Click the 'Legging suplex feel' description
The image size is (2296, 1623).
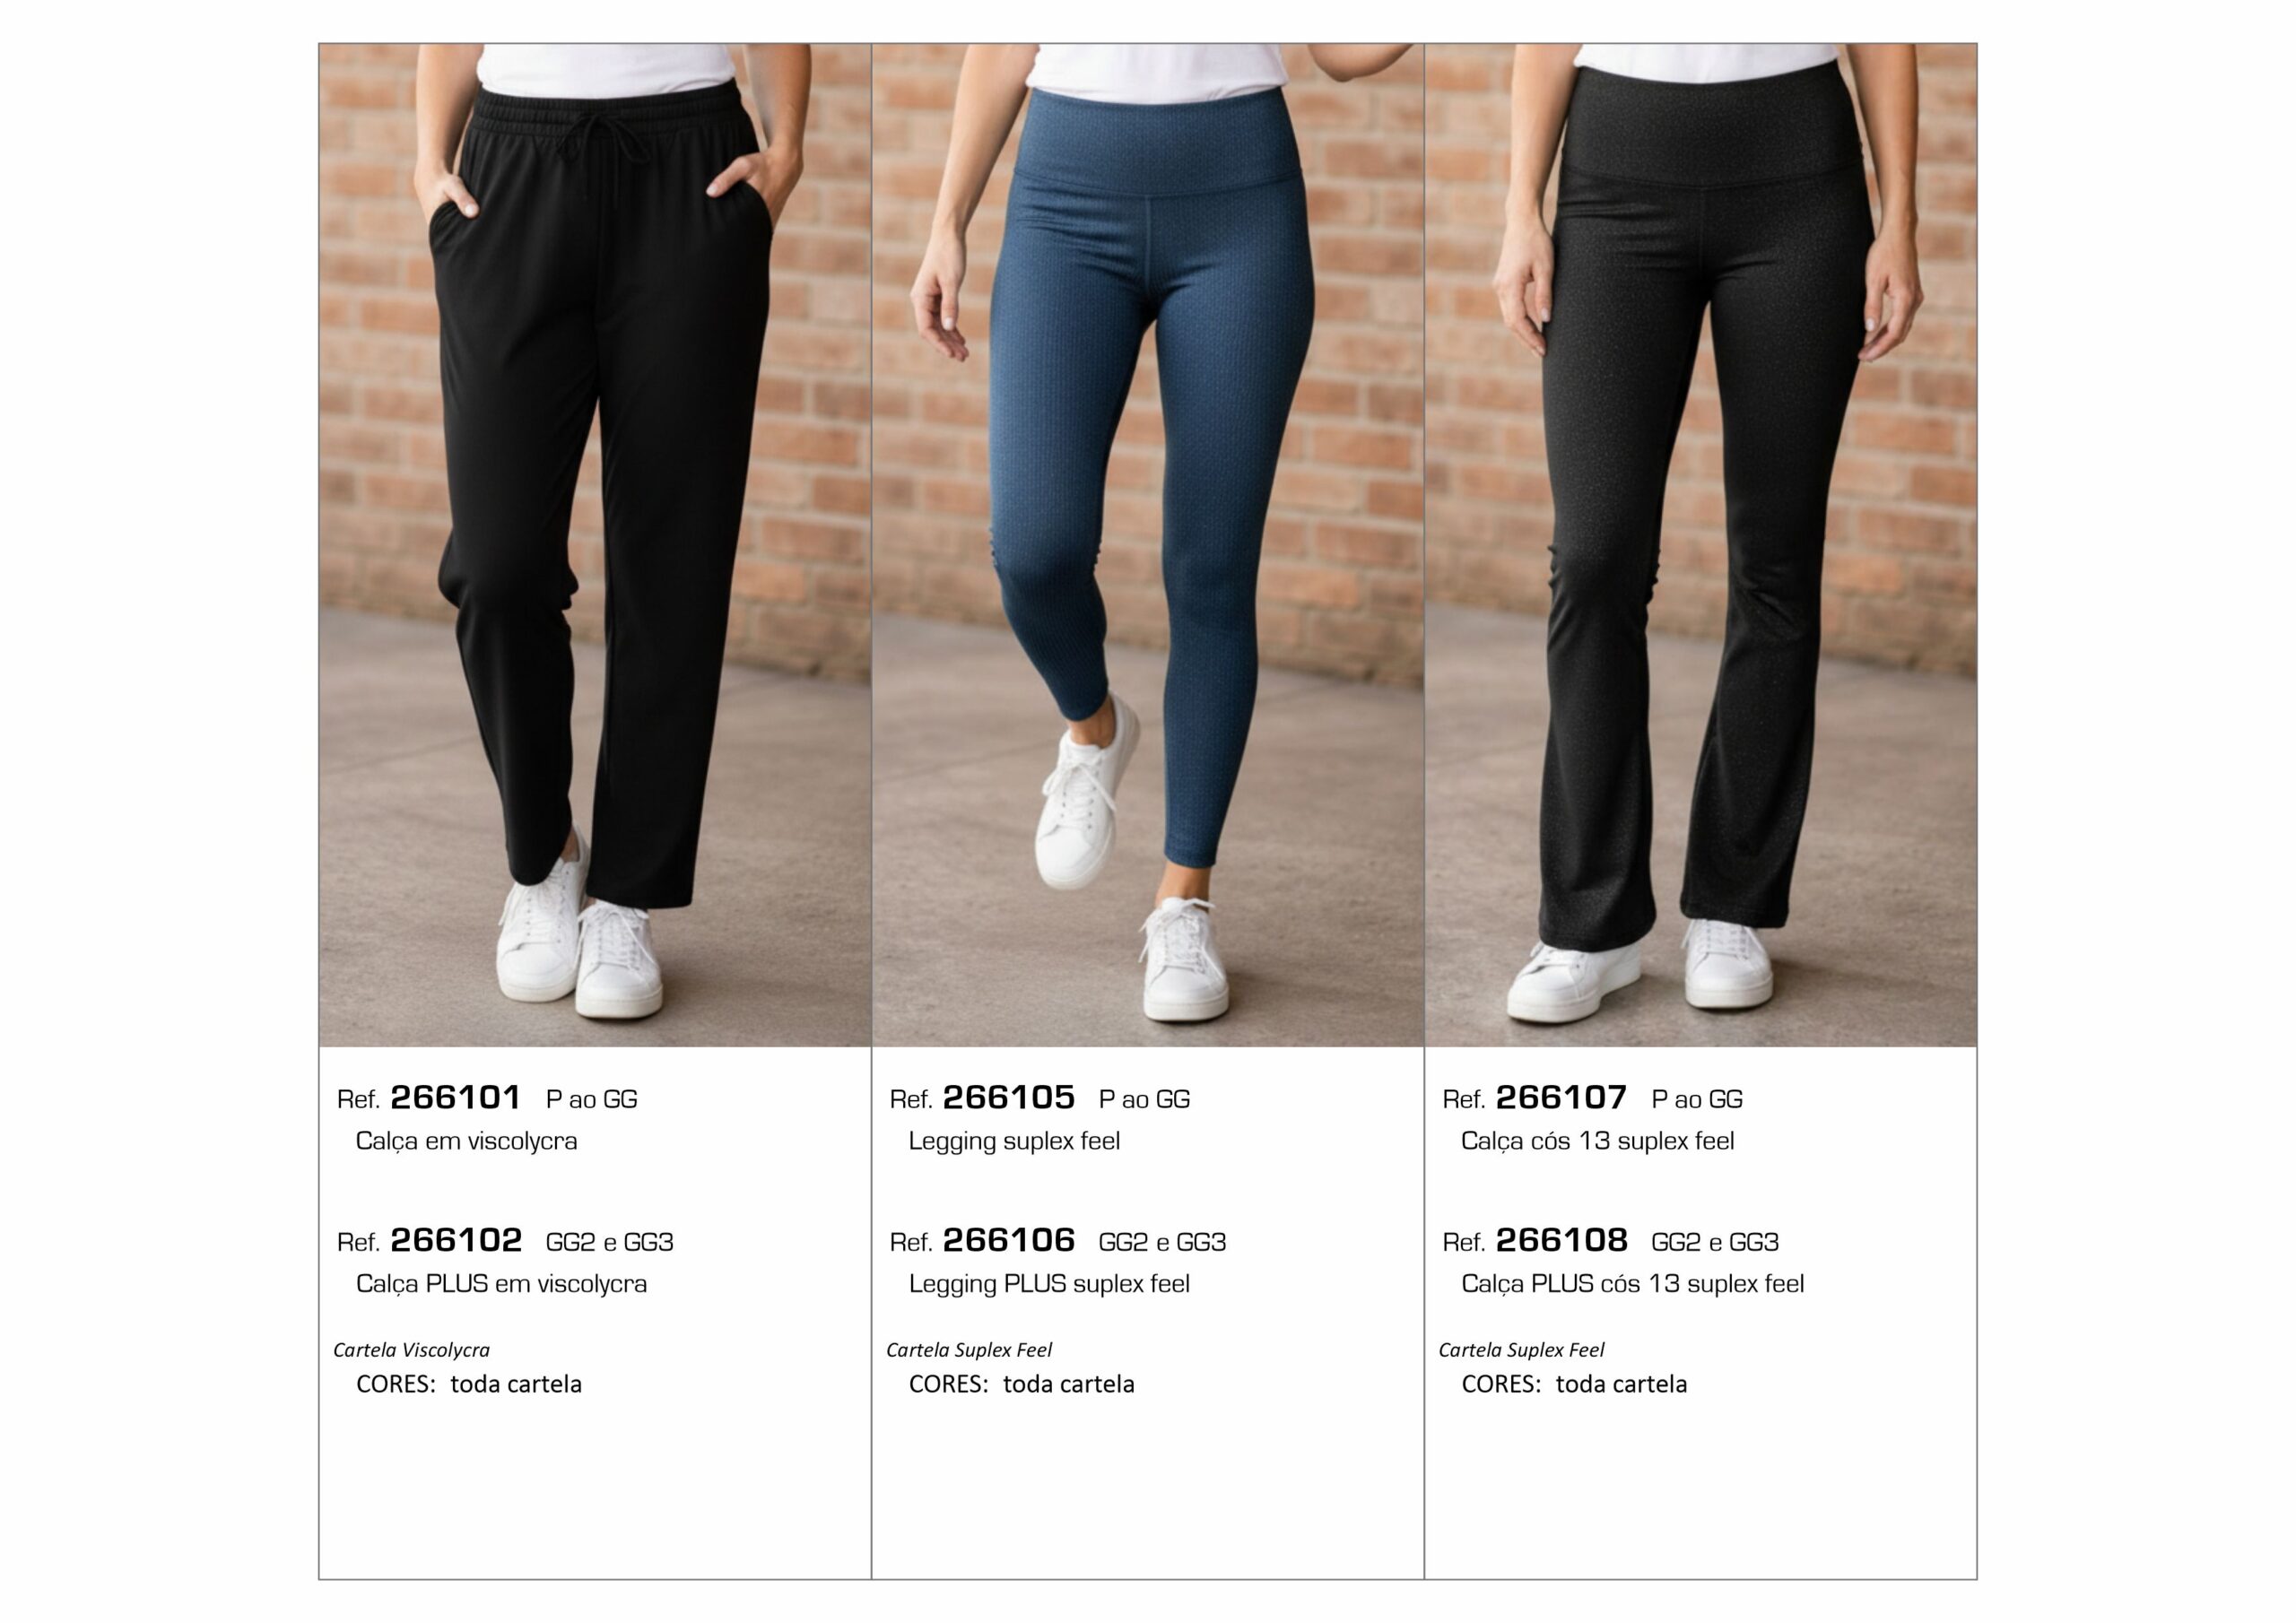tap(1014, 1141)
